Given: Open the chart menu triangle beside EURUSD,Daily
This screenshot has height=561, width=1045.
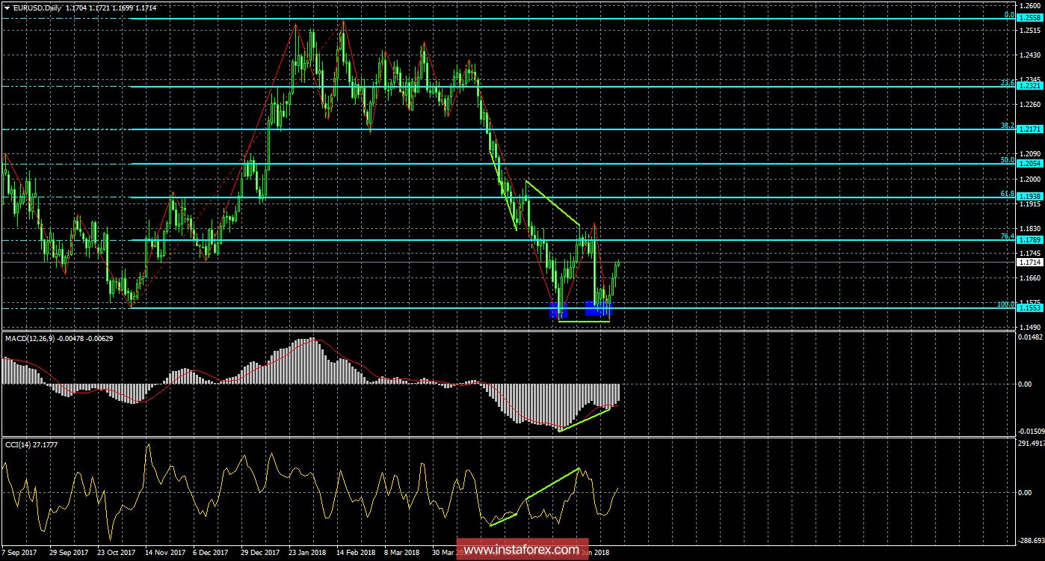Looking at the screenshot, I should point(7,7).
